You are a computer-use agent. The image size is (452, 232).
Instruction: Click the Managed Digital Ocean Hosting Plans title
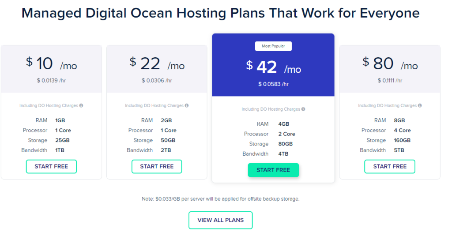pyautogui.click(x=220, y=13)
